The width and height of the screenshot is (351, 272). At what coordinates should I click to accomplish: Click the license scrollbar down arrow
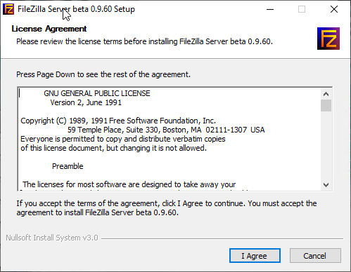tap(326, 185)
